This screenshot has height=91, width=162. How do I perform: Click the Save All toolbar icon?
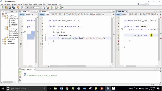click(x=13, y=7)
